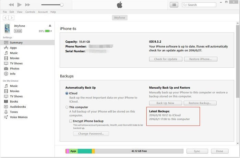Select This computer backup radio button
The image size is (240, 158).
(x=67, y=107)
